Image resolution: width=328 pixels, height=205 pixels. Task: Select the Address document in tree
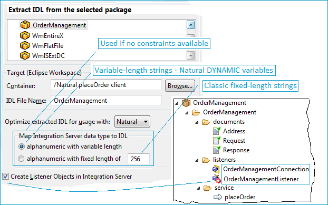(234, 131)
